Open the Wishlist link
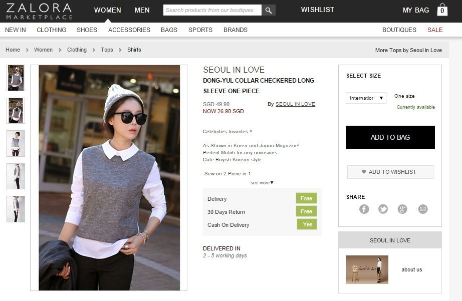The width and height of the screenshot is (462, 301). [318, 10]
